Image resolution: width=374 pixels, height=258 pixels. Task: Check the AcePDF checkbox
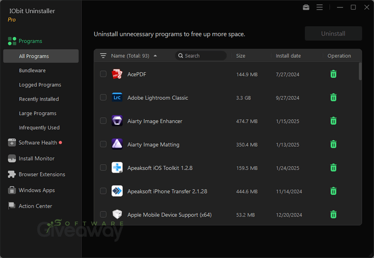tap(103, 74)
